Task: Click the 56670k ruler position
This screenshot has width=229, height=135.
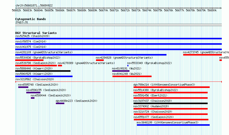Action: (x=103, y=10)
